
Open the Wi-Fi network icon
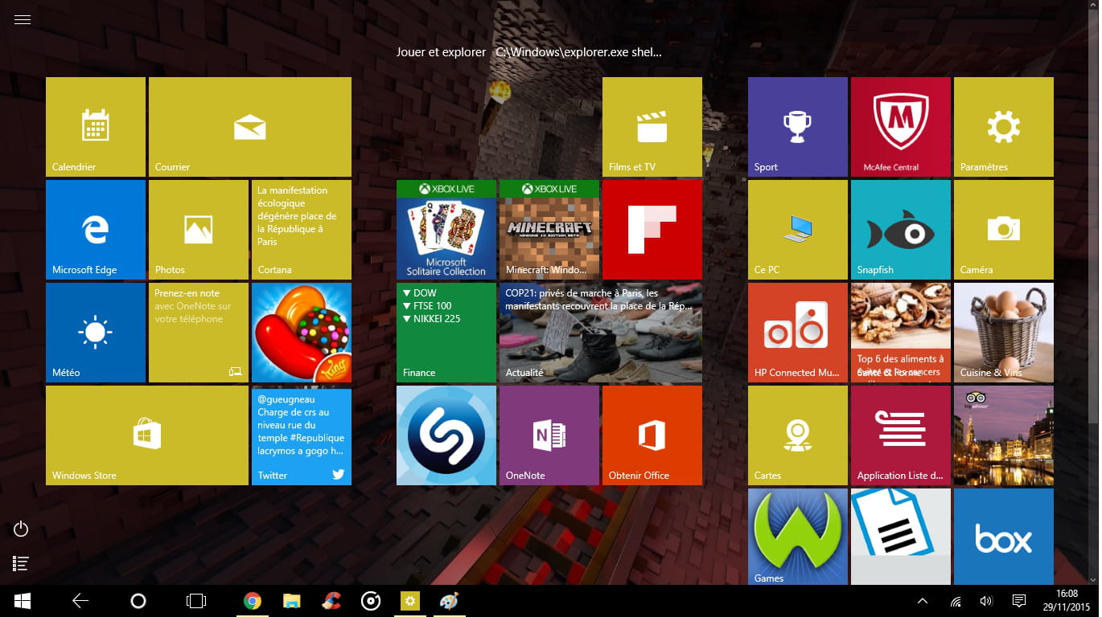[956, 601]
